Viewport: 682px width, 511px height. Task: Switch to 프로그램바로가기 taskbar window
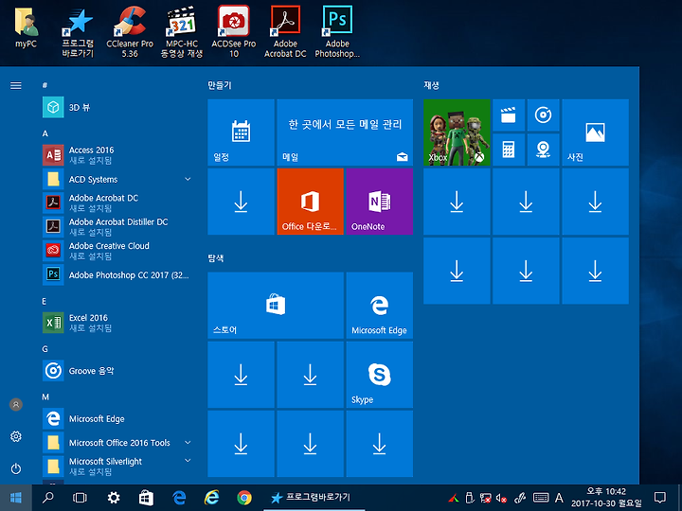pyautogui.click(x=314, y=498)
